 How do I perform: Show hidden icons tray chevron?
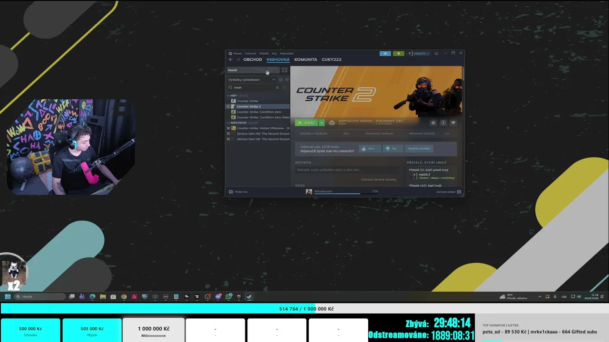540,296
